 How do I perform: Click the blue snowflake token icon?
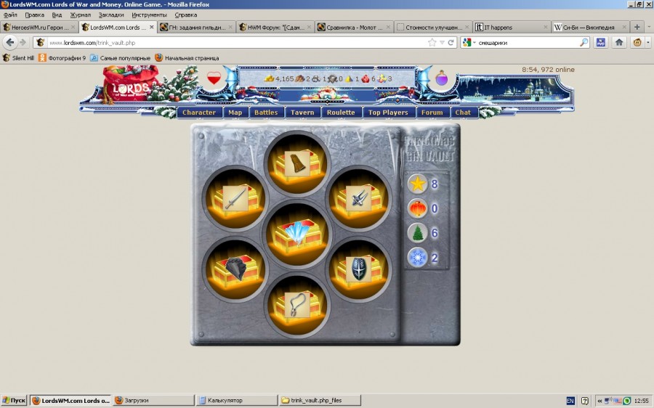[x=418, y=257]
